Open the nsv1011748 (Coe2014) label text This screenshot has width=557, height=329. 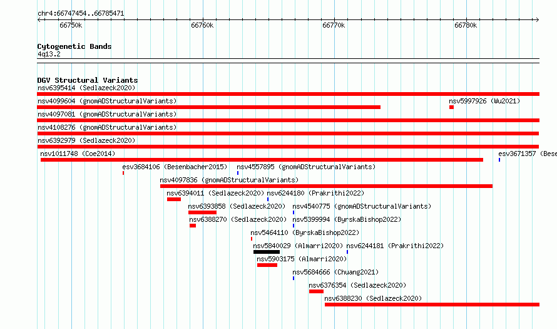(78, 154)
